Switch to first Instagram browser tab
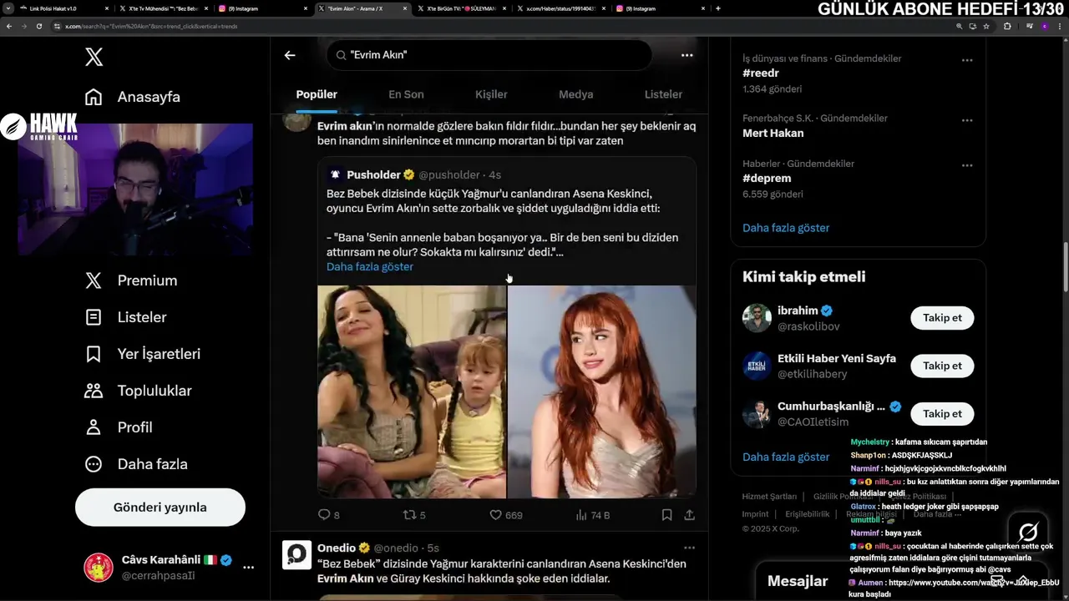Image resolution: width=1069 pixels, height=601 pixels. pyautogui.click(x=263, y=8)
